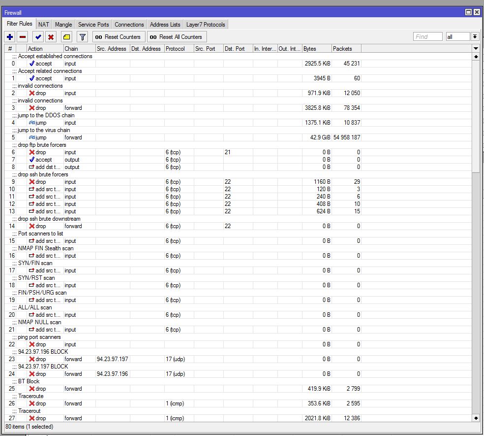Remove the selected rule with the minus icon
The width and height of the screenshot is (484, 436).
23,37
